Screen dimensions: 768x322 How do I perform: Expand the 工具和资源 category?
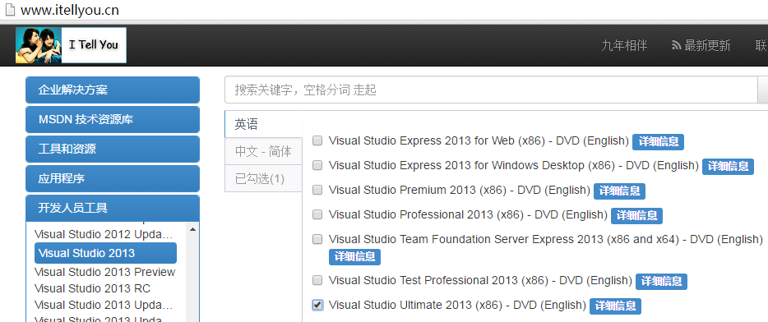click(x=113, y=149)
